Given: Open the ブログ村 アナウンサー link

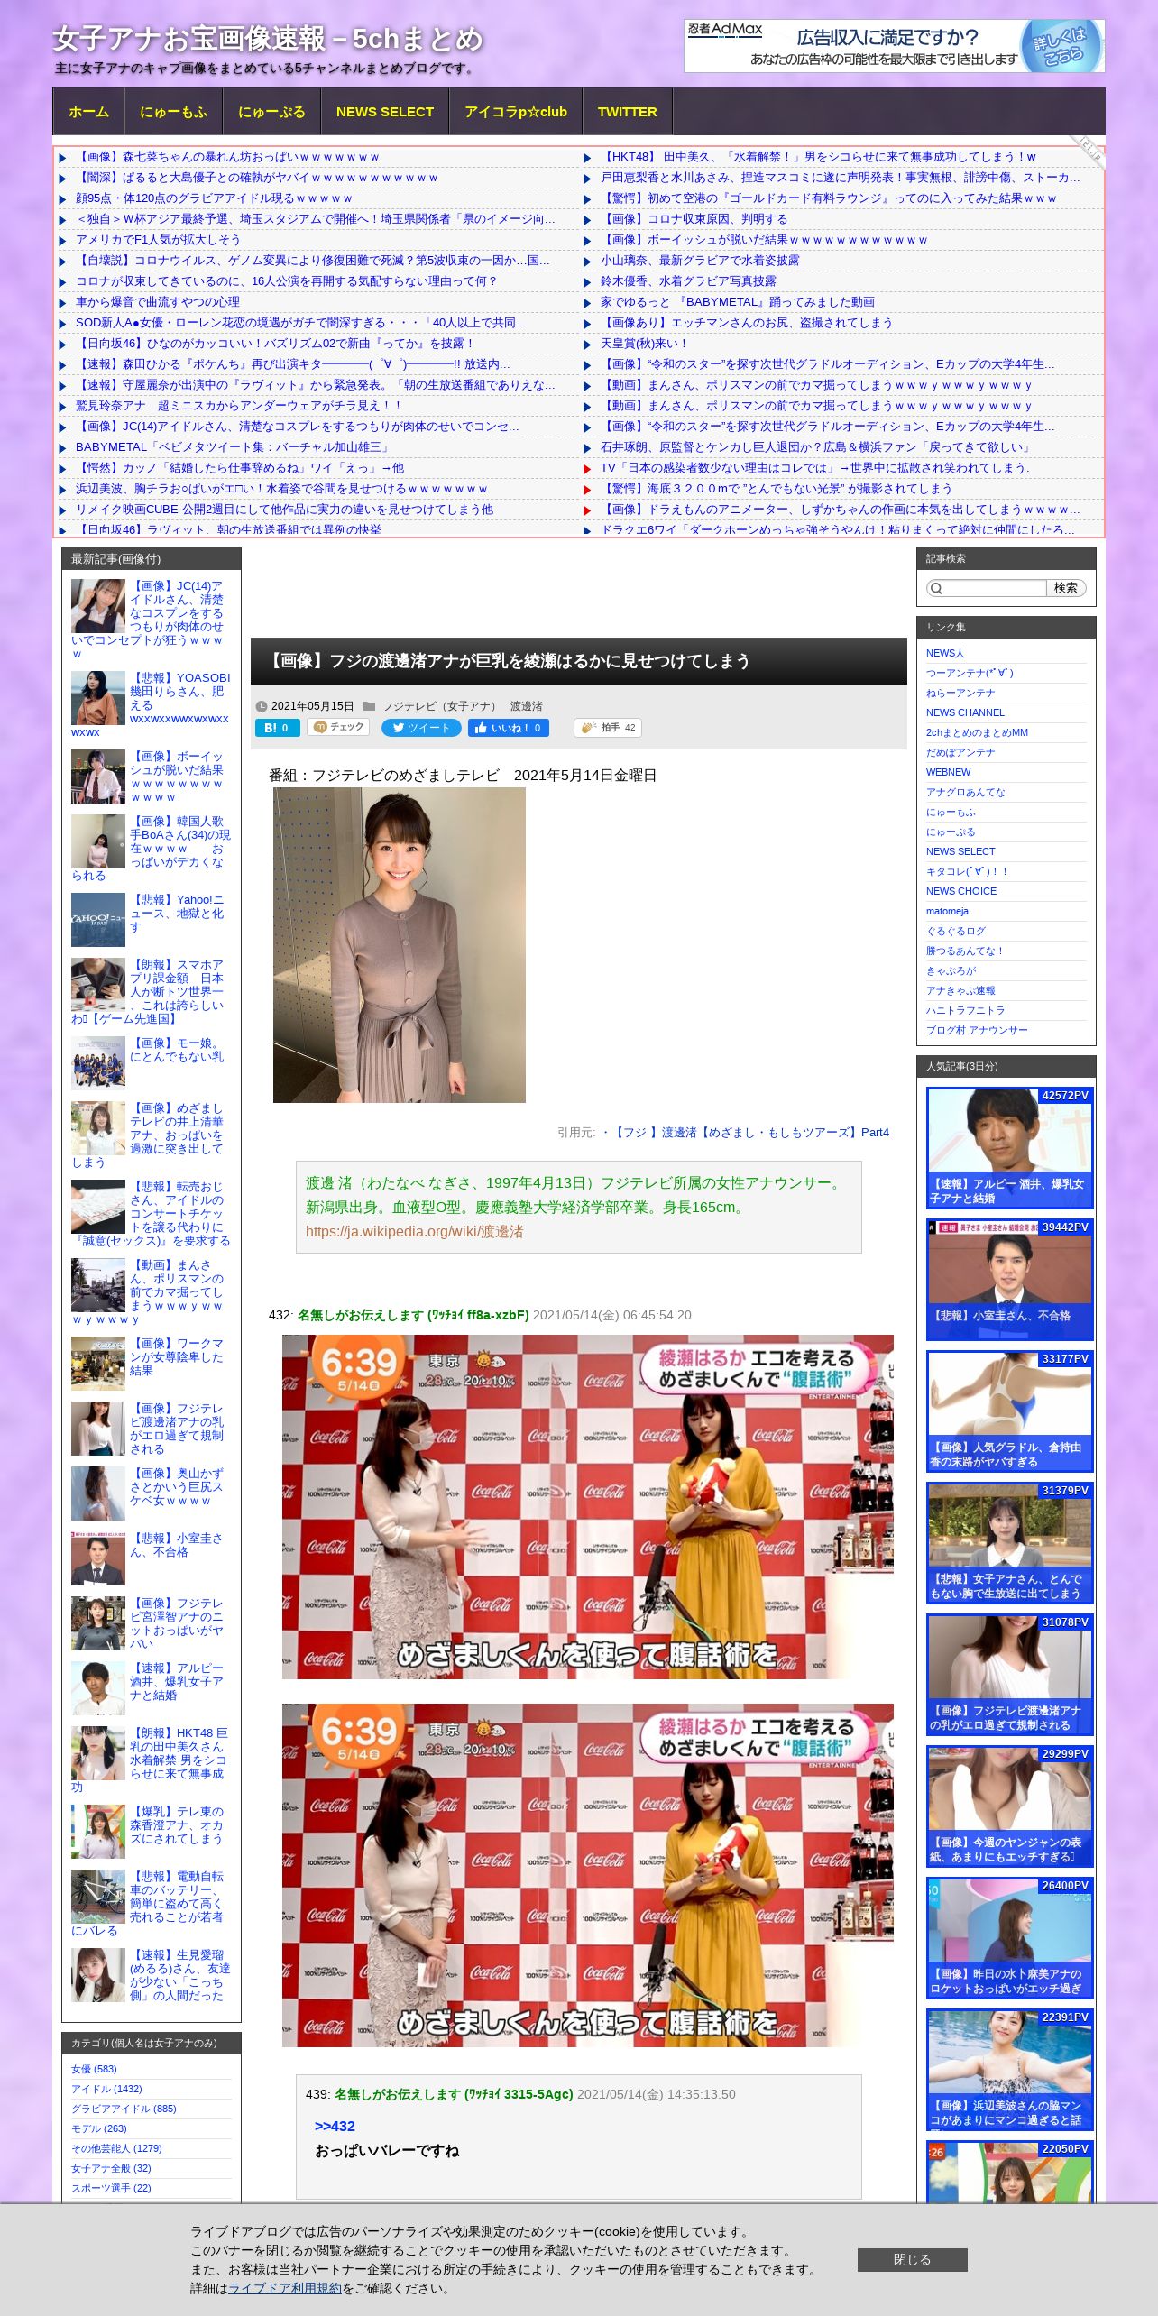Looking at the screenshot, I should [x=977, y=1030].
